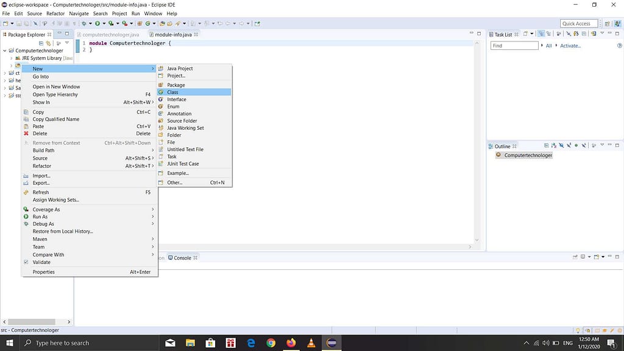This screenshot has height=351, width=624.
Task: Open the Window menu in the menu bar
Action: pos(153,13)
